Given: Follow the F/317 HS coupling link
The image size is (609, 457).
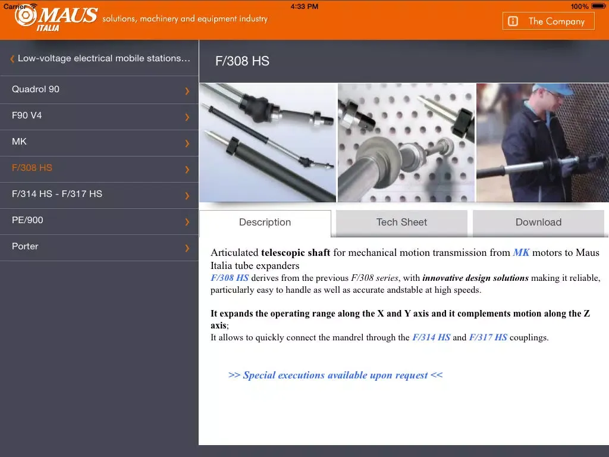Looking at the screenshot, I should point(488,337).
